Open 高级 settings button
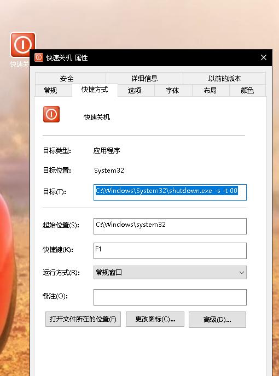Image resolution: width=279 pixels, height=376 pixels. [217, 320]
